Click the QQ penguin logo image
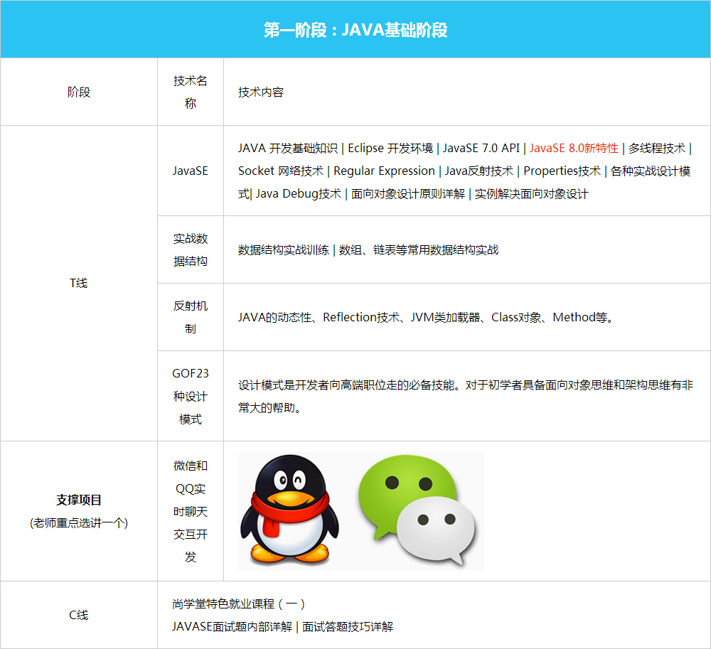711x649 pixels. (289, 509)
